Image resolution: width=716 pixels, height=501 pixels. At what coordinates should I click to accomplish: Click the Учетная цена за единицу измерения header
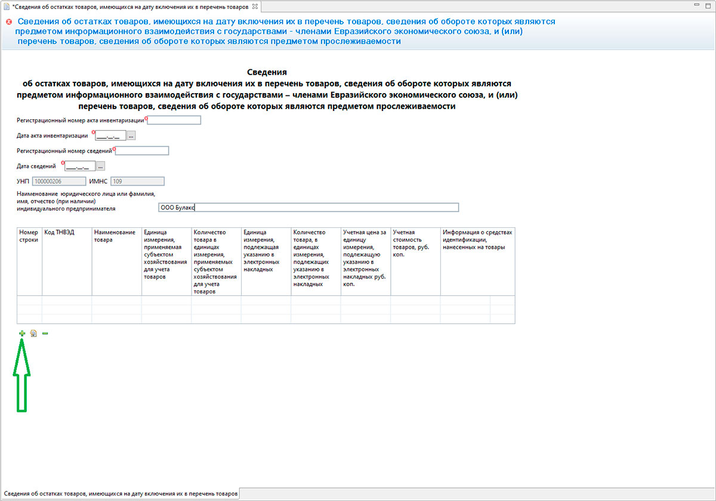pos(366,261)
